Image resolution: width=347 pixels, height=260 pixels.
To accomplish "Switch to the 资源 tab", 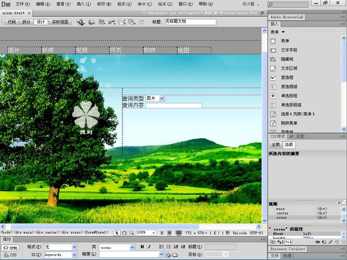I will point(287,256).
